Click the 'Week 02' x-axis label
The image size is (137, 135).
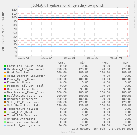[x=47, y=59]
